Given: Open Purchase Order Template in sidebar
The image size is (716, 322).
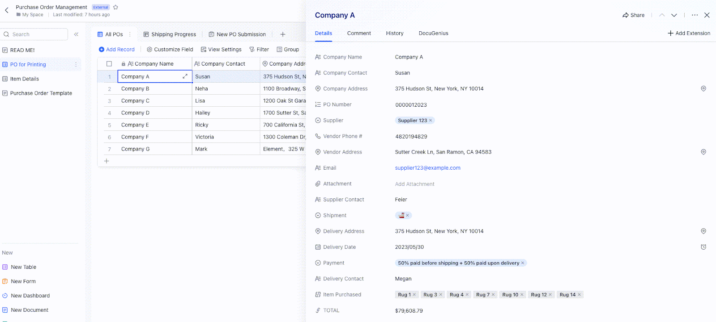Looking at the screenshot, I should click(37, 93).
